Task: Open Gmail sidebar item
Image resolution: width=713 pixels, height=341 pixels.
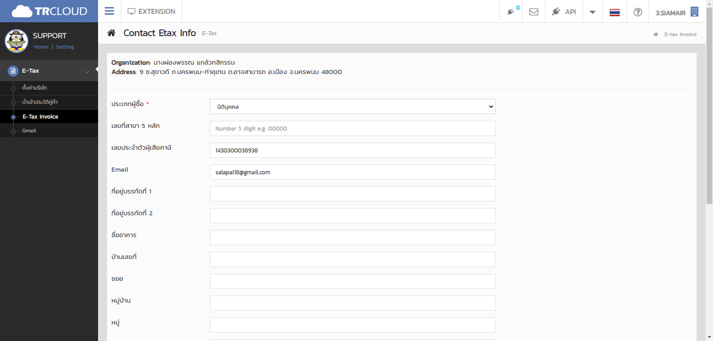Action: (49, 131)
